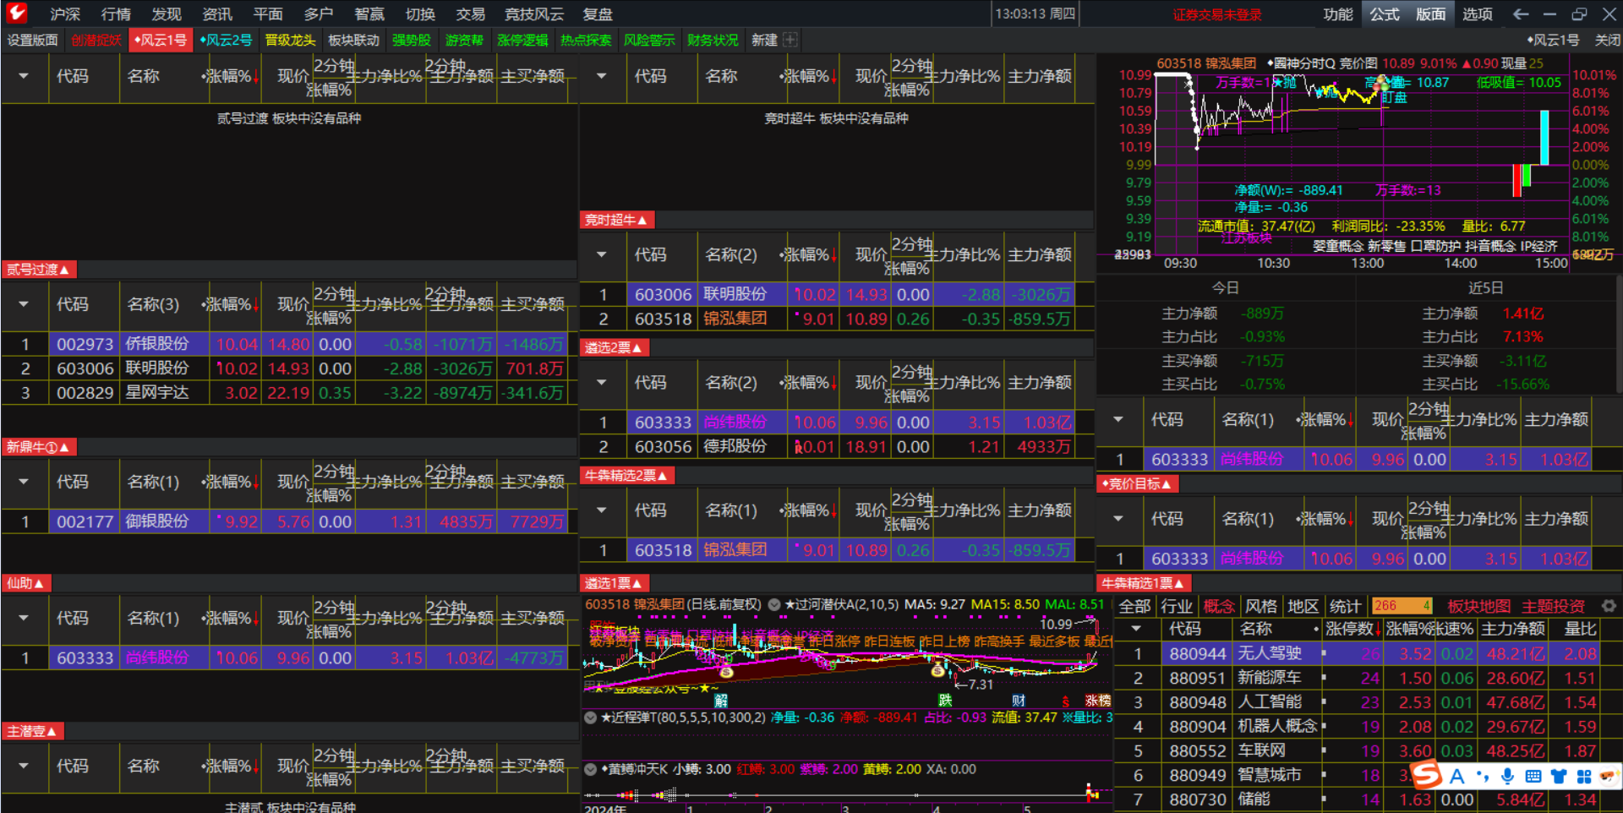Click the orange 266/4 up-down ratio bar
Viewport: 1623px width, 813px height.
click(x=1402, y=606)
